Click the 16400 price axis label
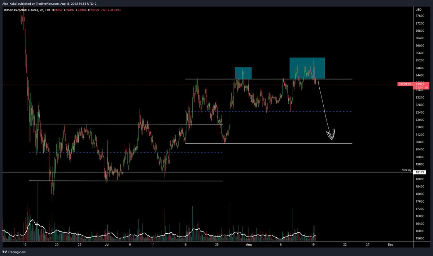 [419, 224]
